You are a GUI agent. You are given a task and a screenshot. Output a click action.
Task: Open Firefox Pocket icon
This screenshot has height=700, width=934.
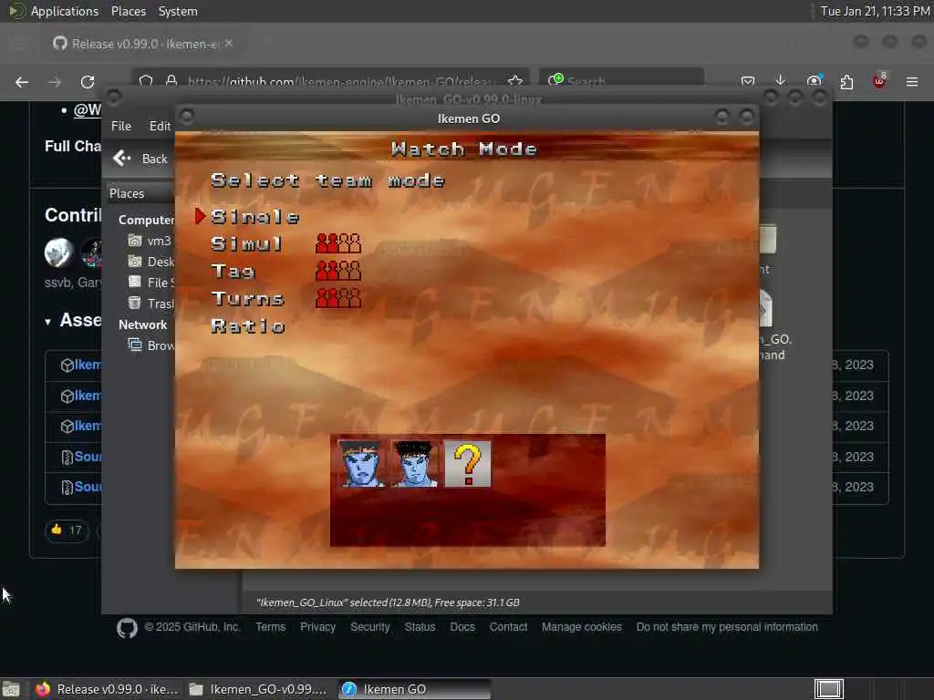(748, 81)
